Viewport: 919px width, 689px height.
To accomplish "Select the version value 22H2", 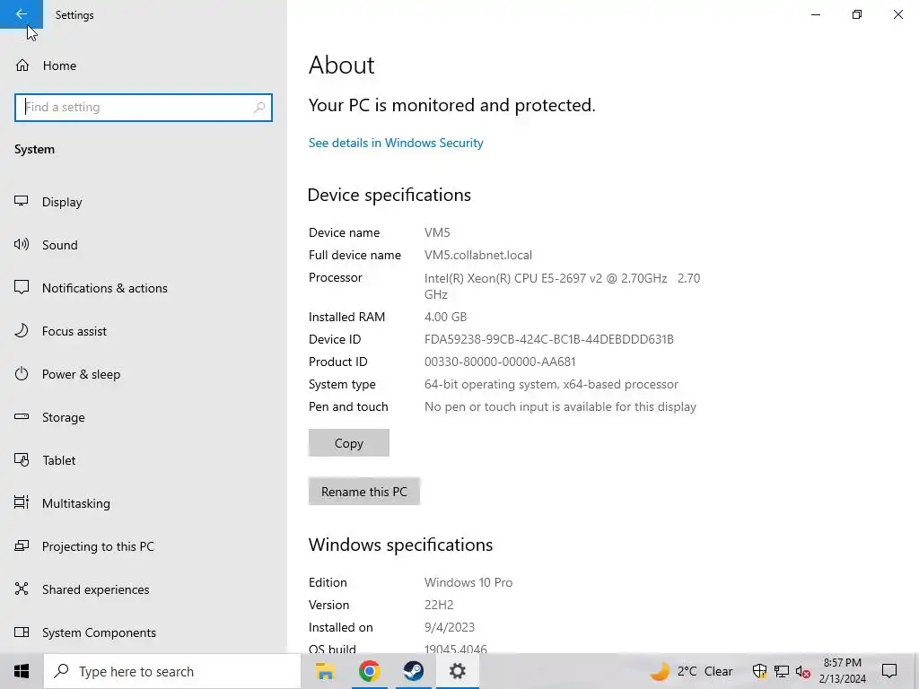I will [x=439, y=605].
